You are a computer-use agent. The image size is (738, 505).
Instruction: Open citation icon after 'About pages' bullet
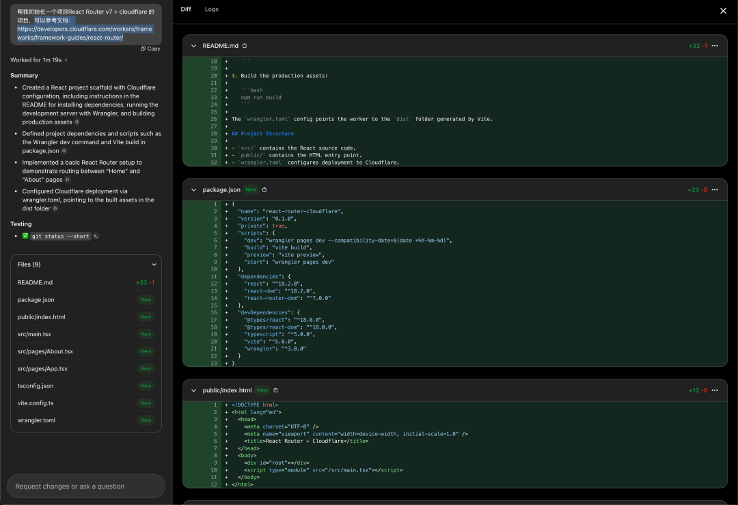(67, 179)
